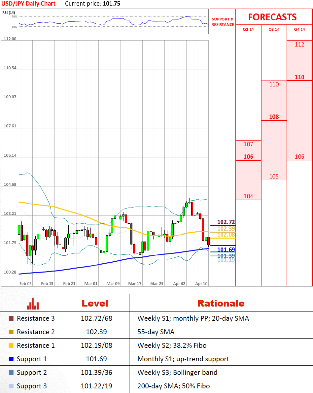The image size is (313, 393).
Task: Click the Support 1 blue color swatch
Action: point(11,359)
